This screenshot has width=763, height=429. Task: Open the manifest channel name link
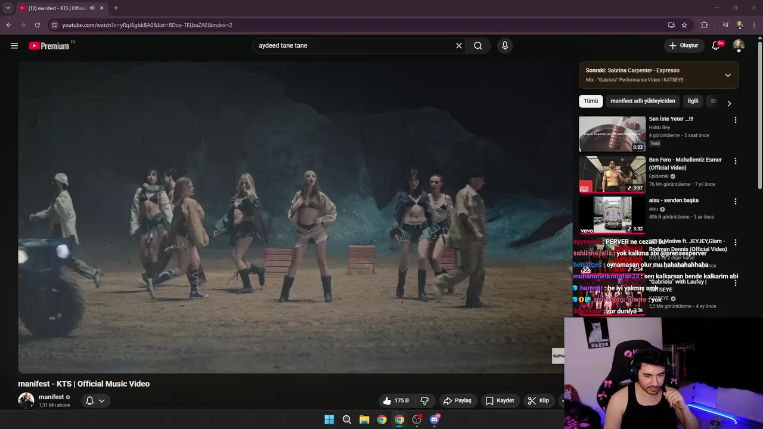tap(51, 397)
